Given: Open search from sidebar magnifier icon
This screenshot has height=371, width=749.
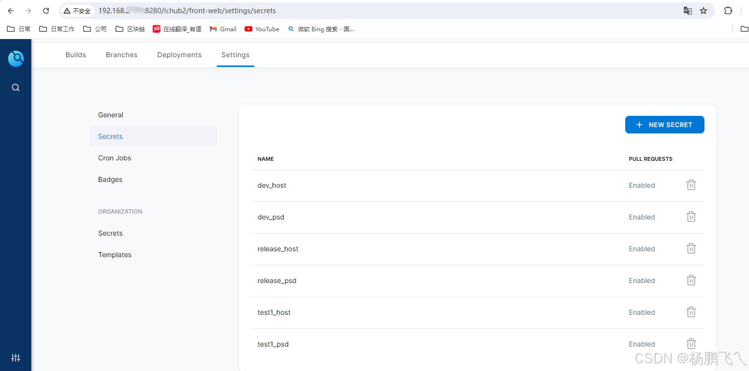Looking at the screenshot, I should 16,87.
